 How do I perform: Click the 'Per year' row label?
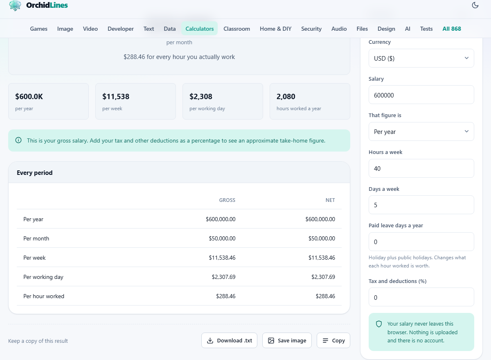[x=33, y=219]
